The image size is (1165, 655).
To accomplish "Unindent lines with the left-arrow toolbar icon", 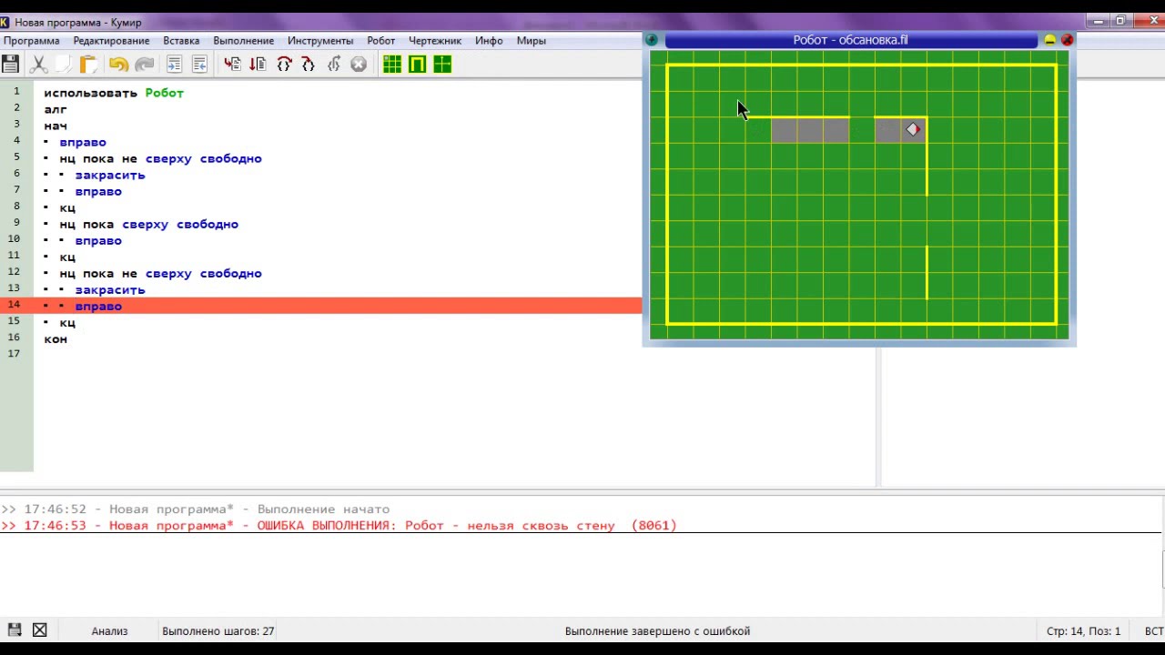I will coord(200,64).
